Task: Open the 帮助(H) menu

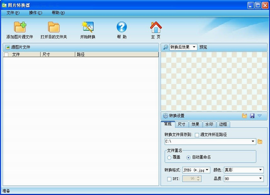Action: [58, 12]
